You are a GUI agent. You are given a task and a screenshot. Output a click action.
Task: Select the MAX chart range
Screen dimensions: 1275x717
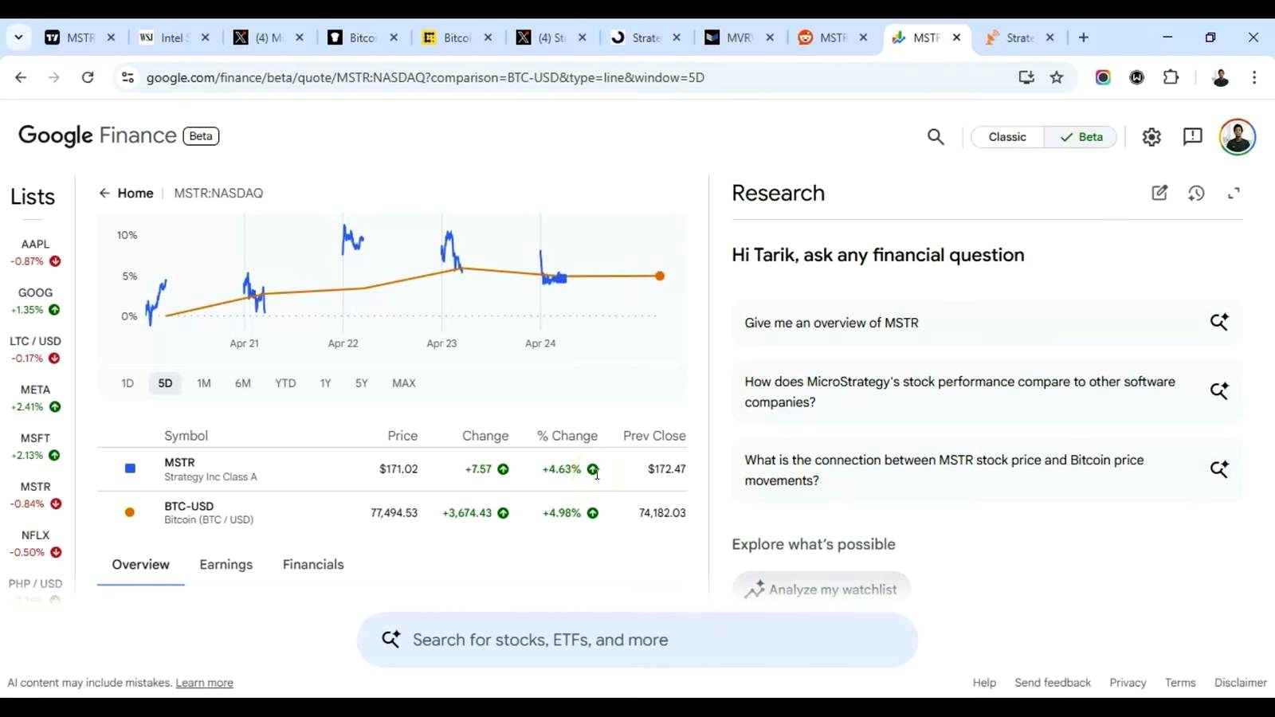click(x=404, y=383)
